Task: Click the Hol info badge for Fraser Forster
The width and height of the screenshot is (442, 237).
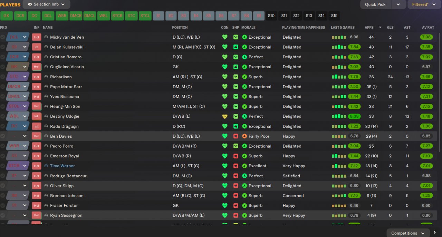Action: (36, 206)
